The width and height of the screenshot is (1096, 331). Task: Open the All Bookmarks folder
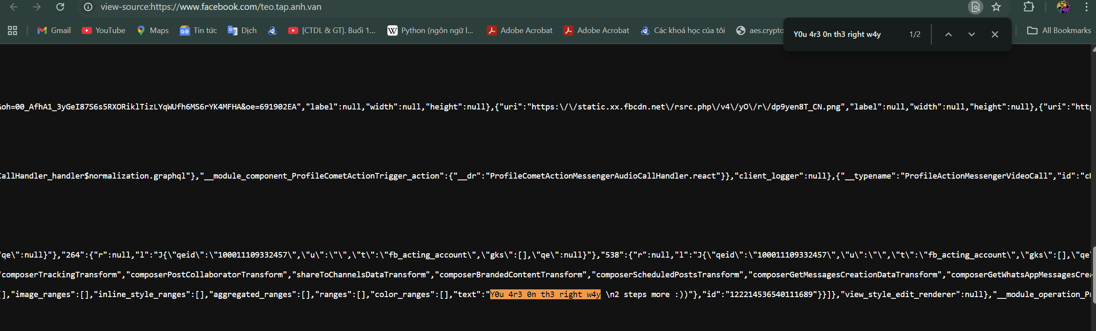[1059, 30]
